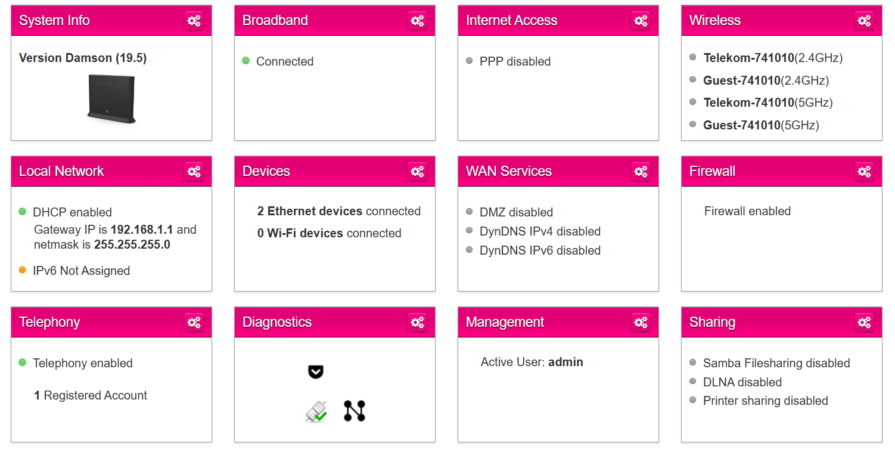Screen dimensions: 895x449
Task: Click the WAN Services header title
Action: coord(509,171)
